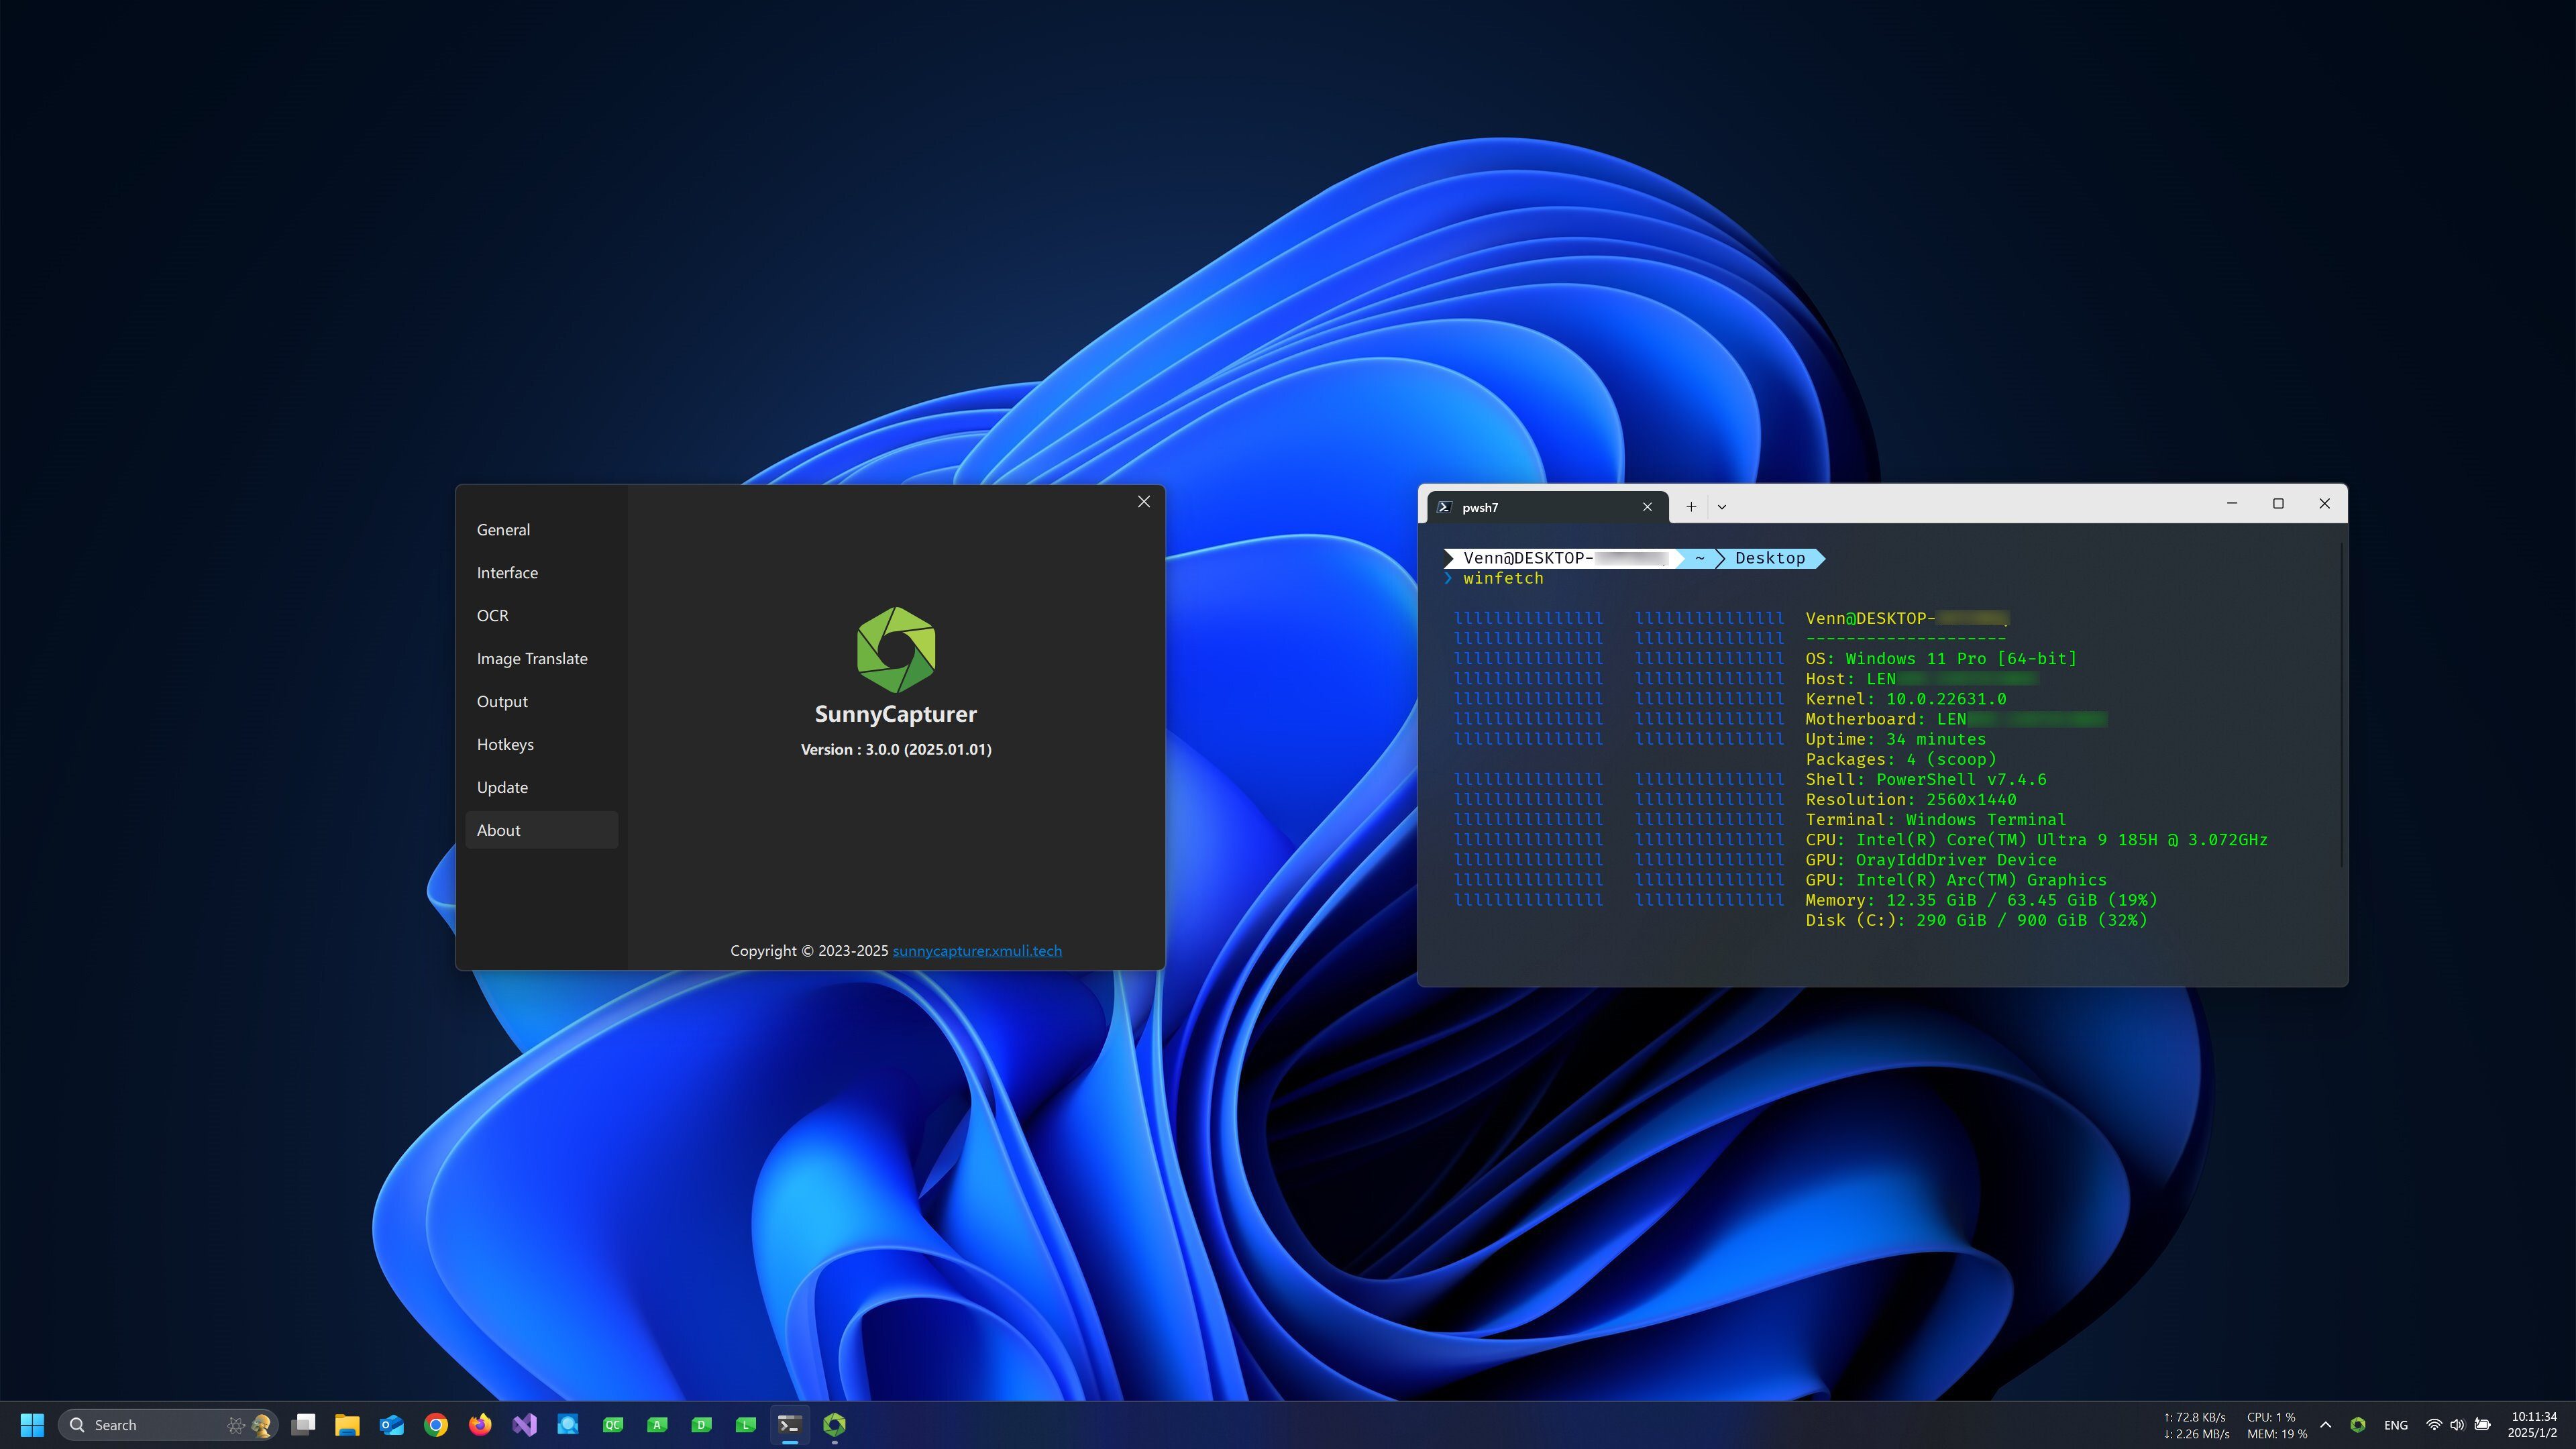Click the Windows Terminal vertical scrollbar
The height and width of the screenshot is (1449, 2576).
coord(2341,705)
